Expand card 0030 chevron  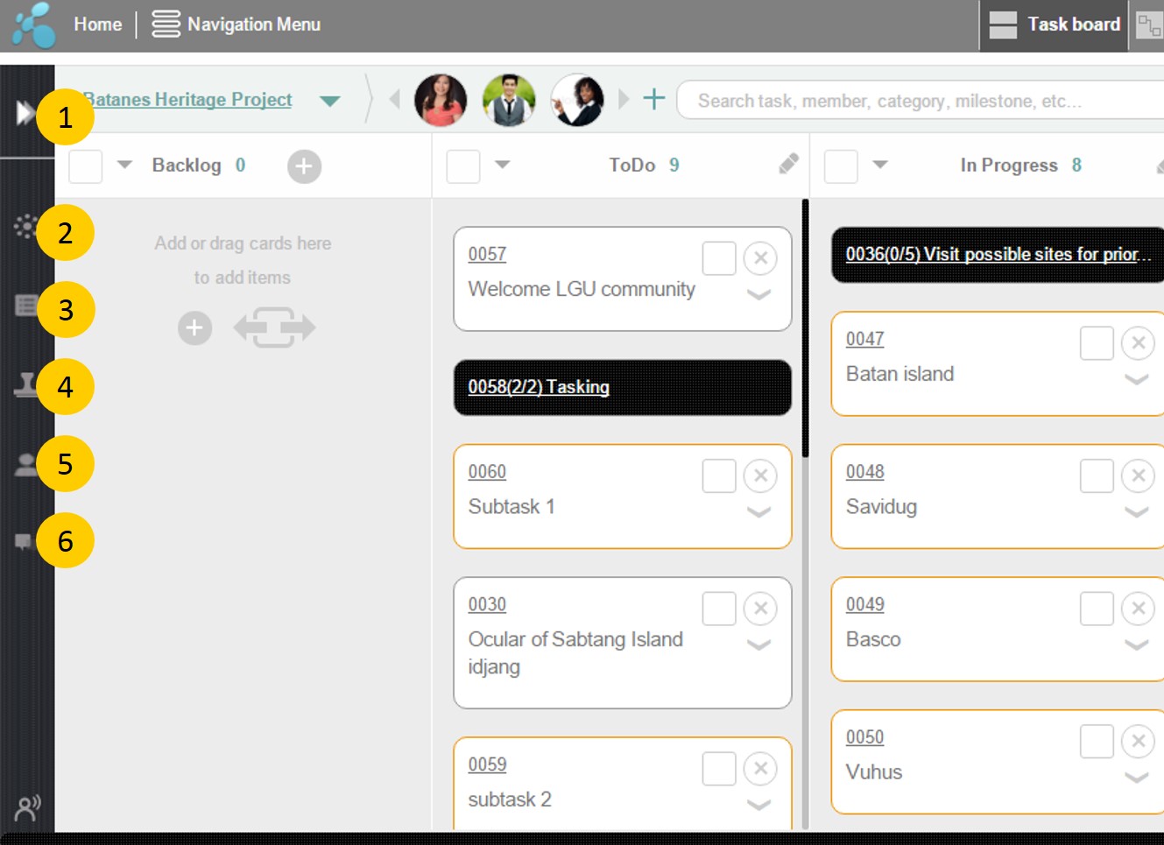(x=758, y=645)
